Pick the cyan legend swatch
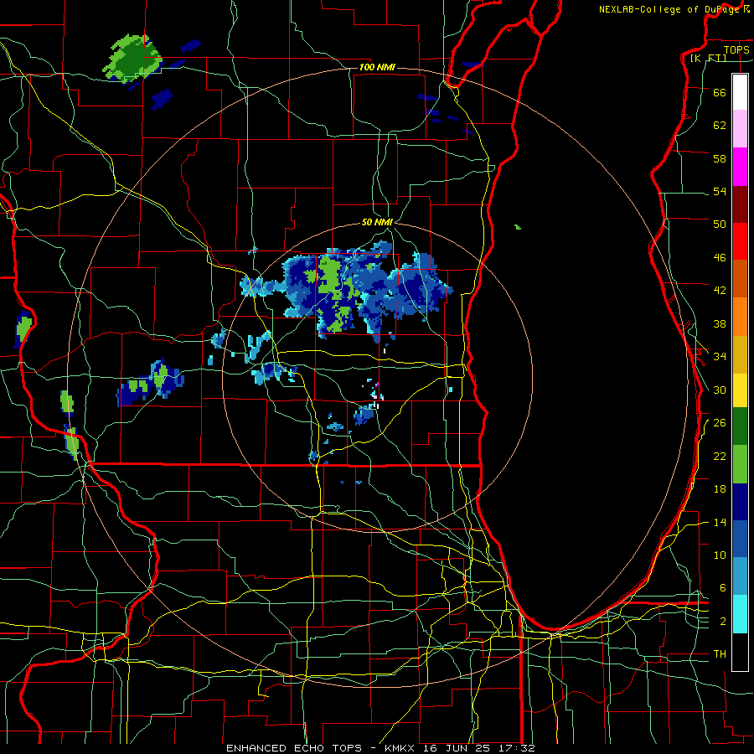This screenshot has width=754, height=754. (x=740, y=614)
